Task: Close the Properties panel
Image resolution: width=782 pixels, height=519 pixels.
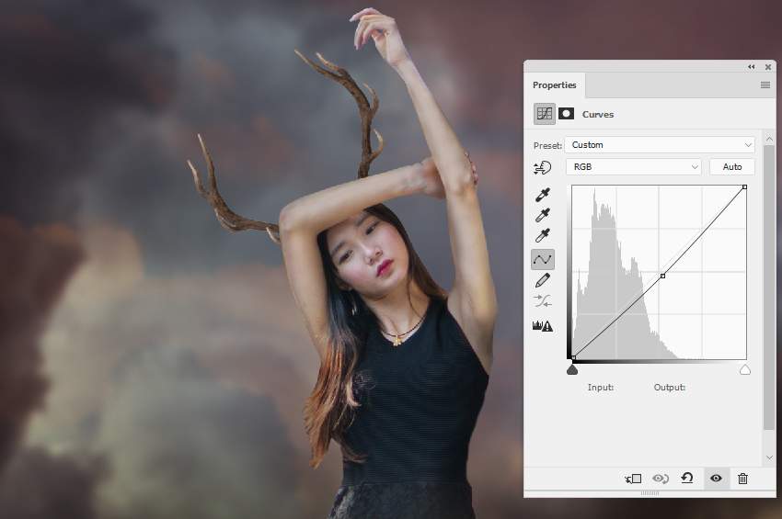Action: [768, 67]
